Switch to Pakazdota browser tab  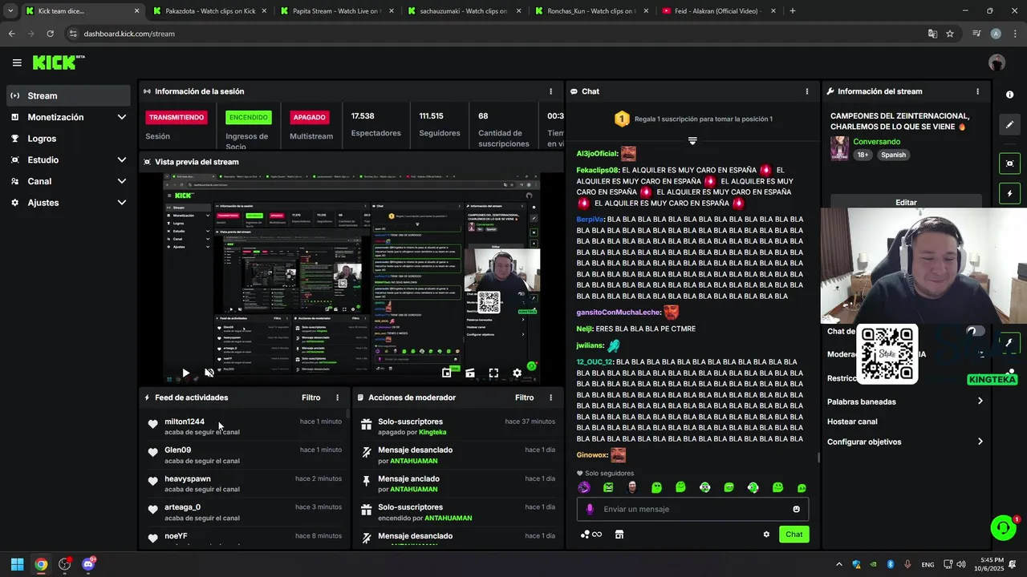coord(211,11)
